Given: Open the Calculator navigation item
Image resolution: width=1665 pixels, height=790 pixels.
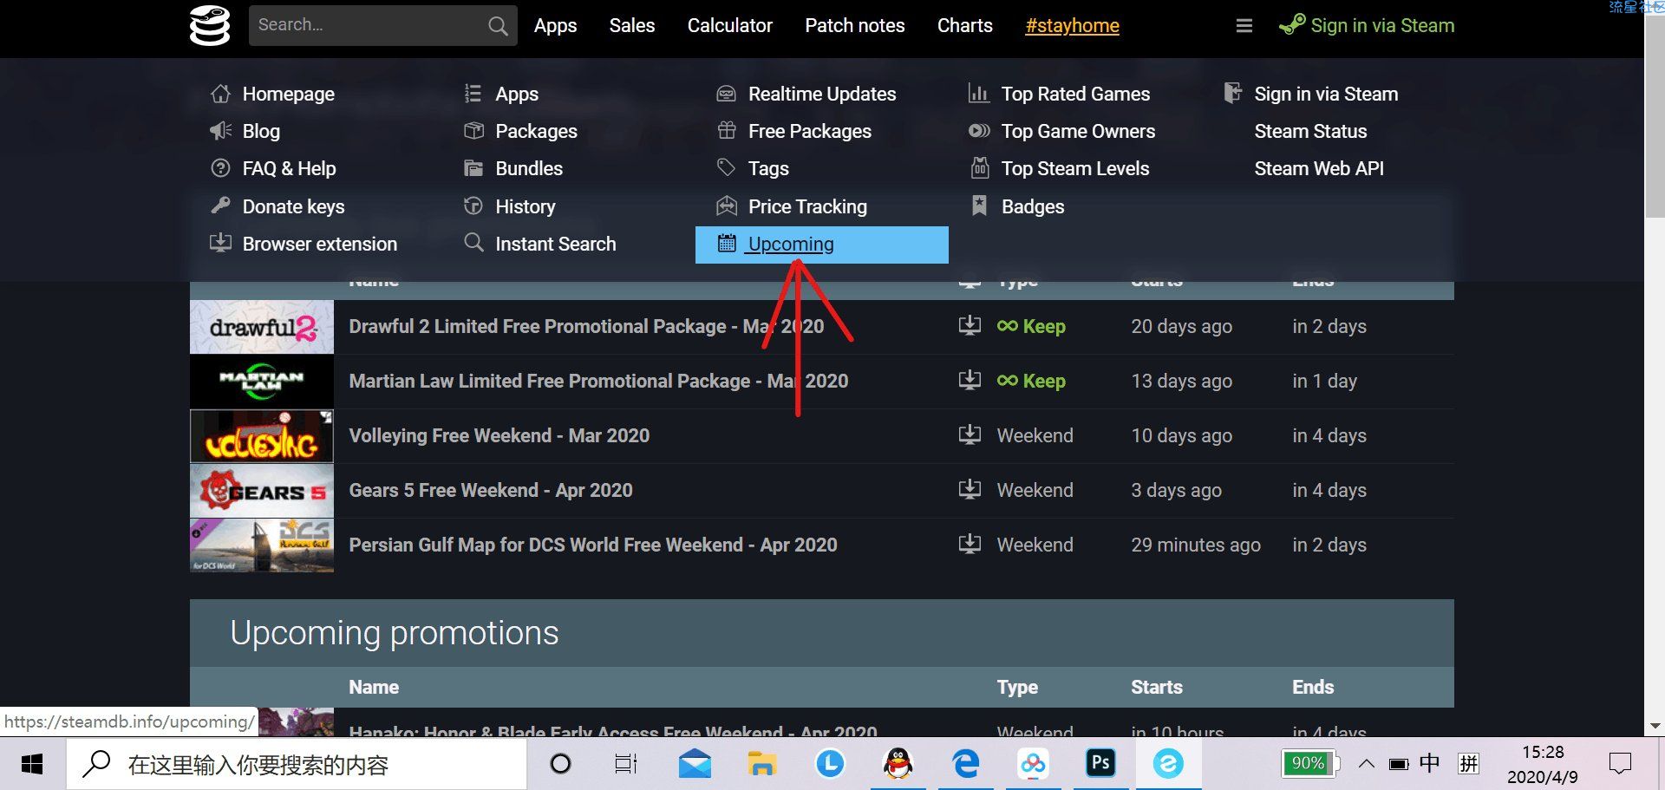Looking at the screenshot, I should pyautogui.click(x=729, y=25).
